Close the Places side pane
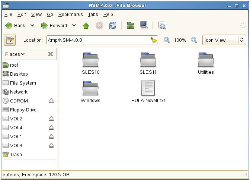 point(51,54)
